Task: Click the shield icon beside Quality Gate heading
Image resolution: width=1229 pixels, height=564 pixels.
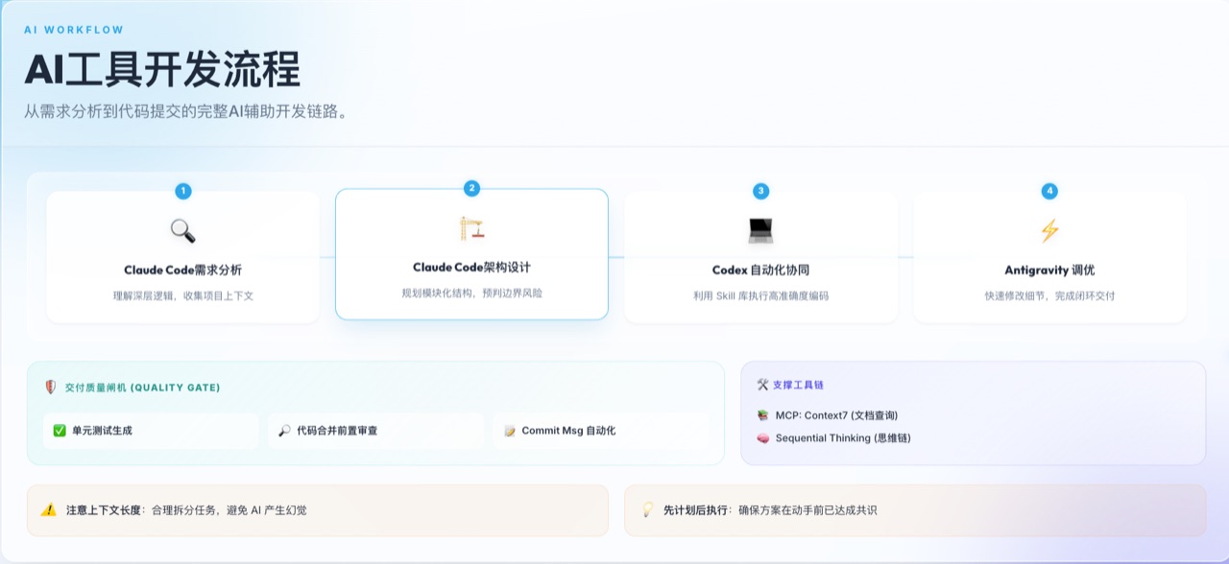Action: (x=51, y=388)
